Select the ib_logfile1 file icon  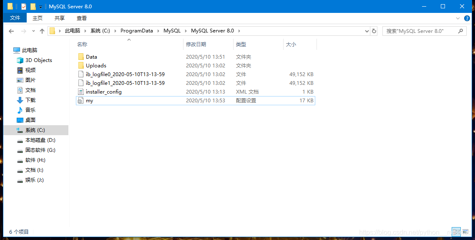click(x=81, y=83)
